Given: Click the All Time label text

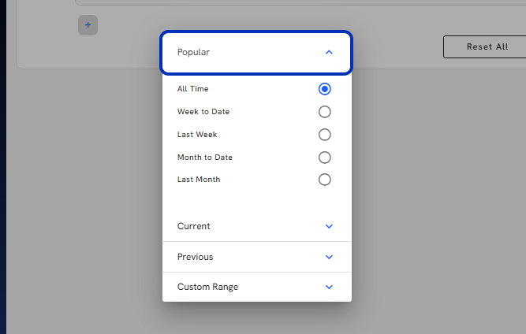Looking at the screenshot, I should [193, 89].
